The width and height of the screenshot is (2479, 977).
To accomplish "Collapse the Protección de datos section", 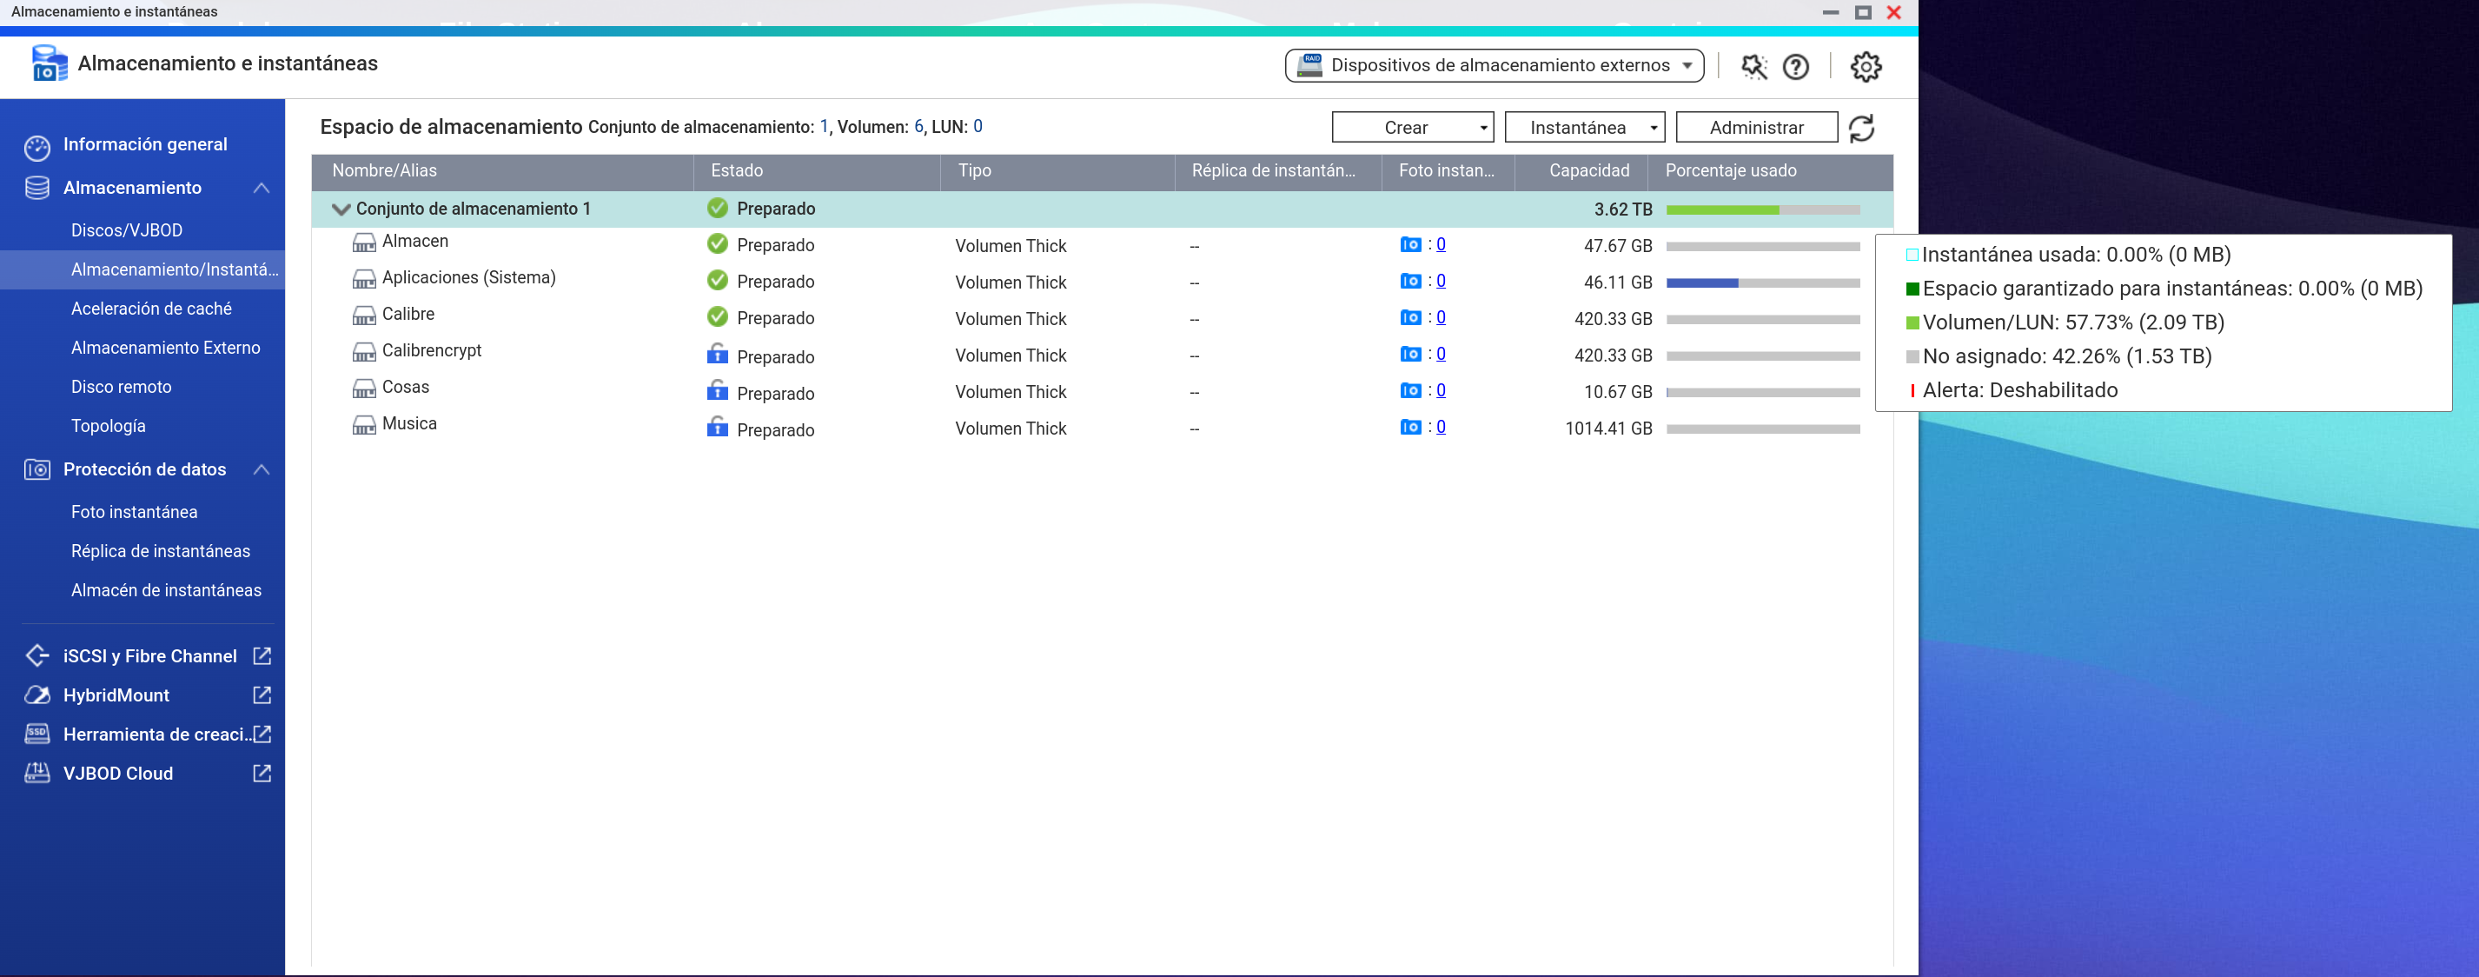I will [262, 469].
